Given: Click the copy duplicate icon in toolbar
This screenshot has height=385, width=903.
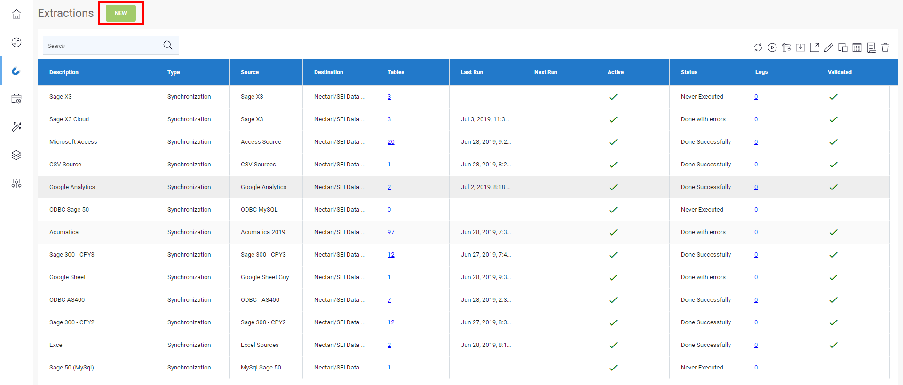Looking at the screenshot, I should (x=843, y=47).
